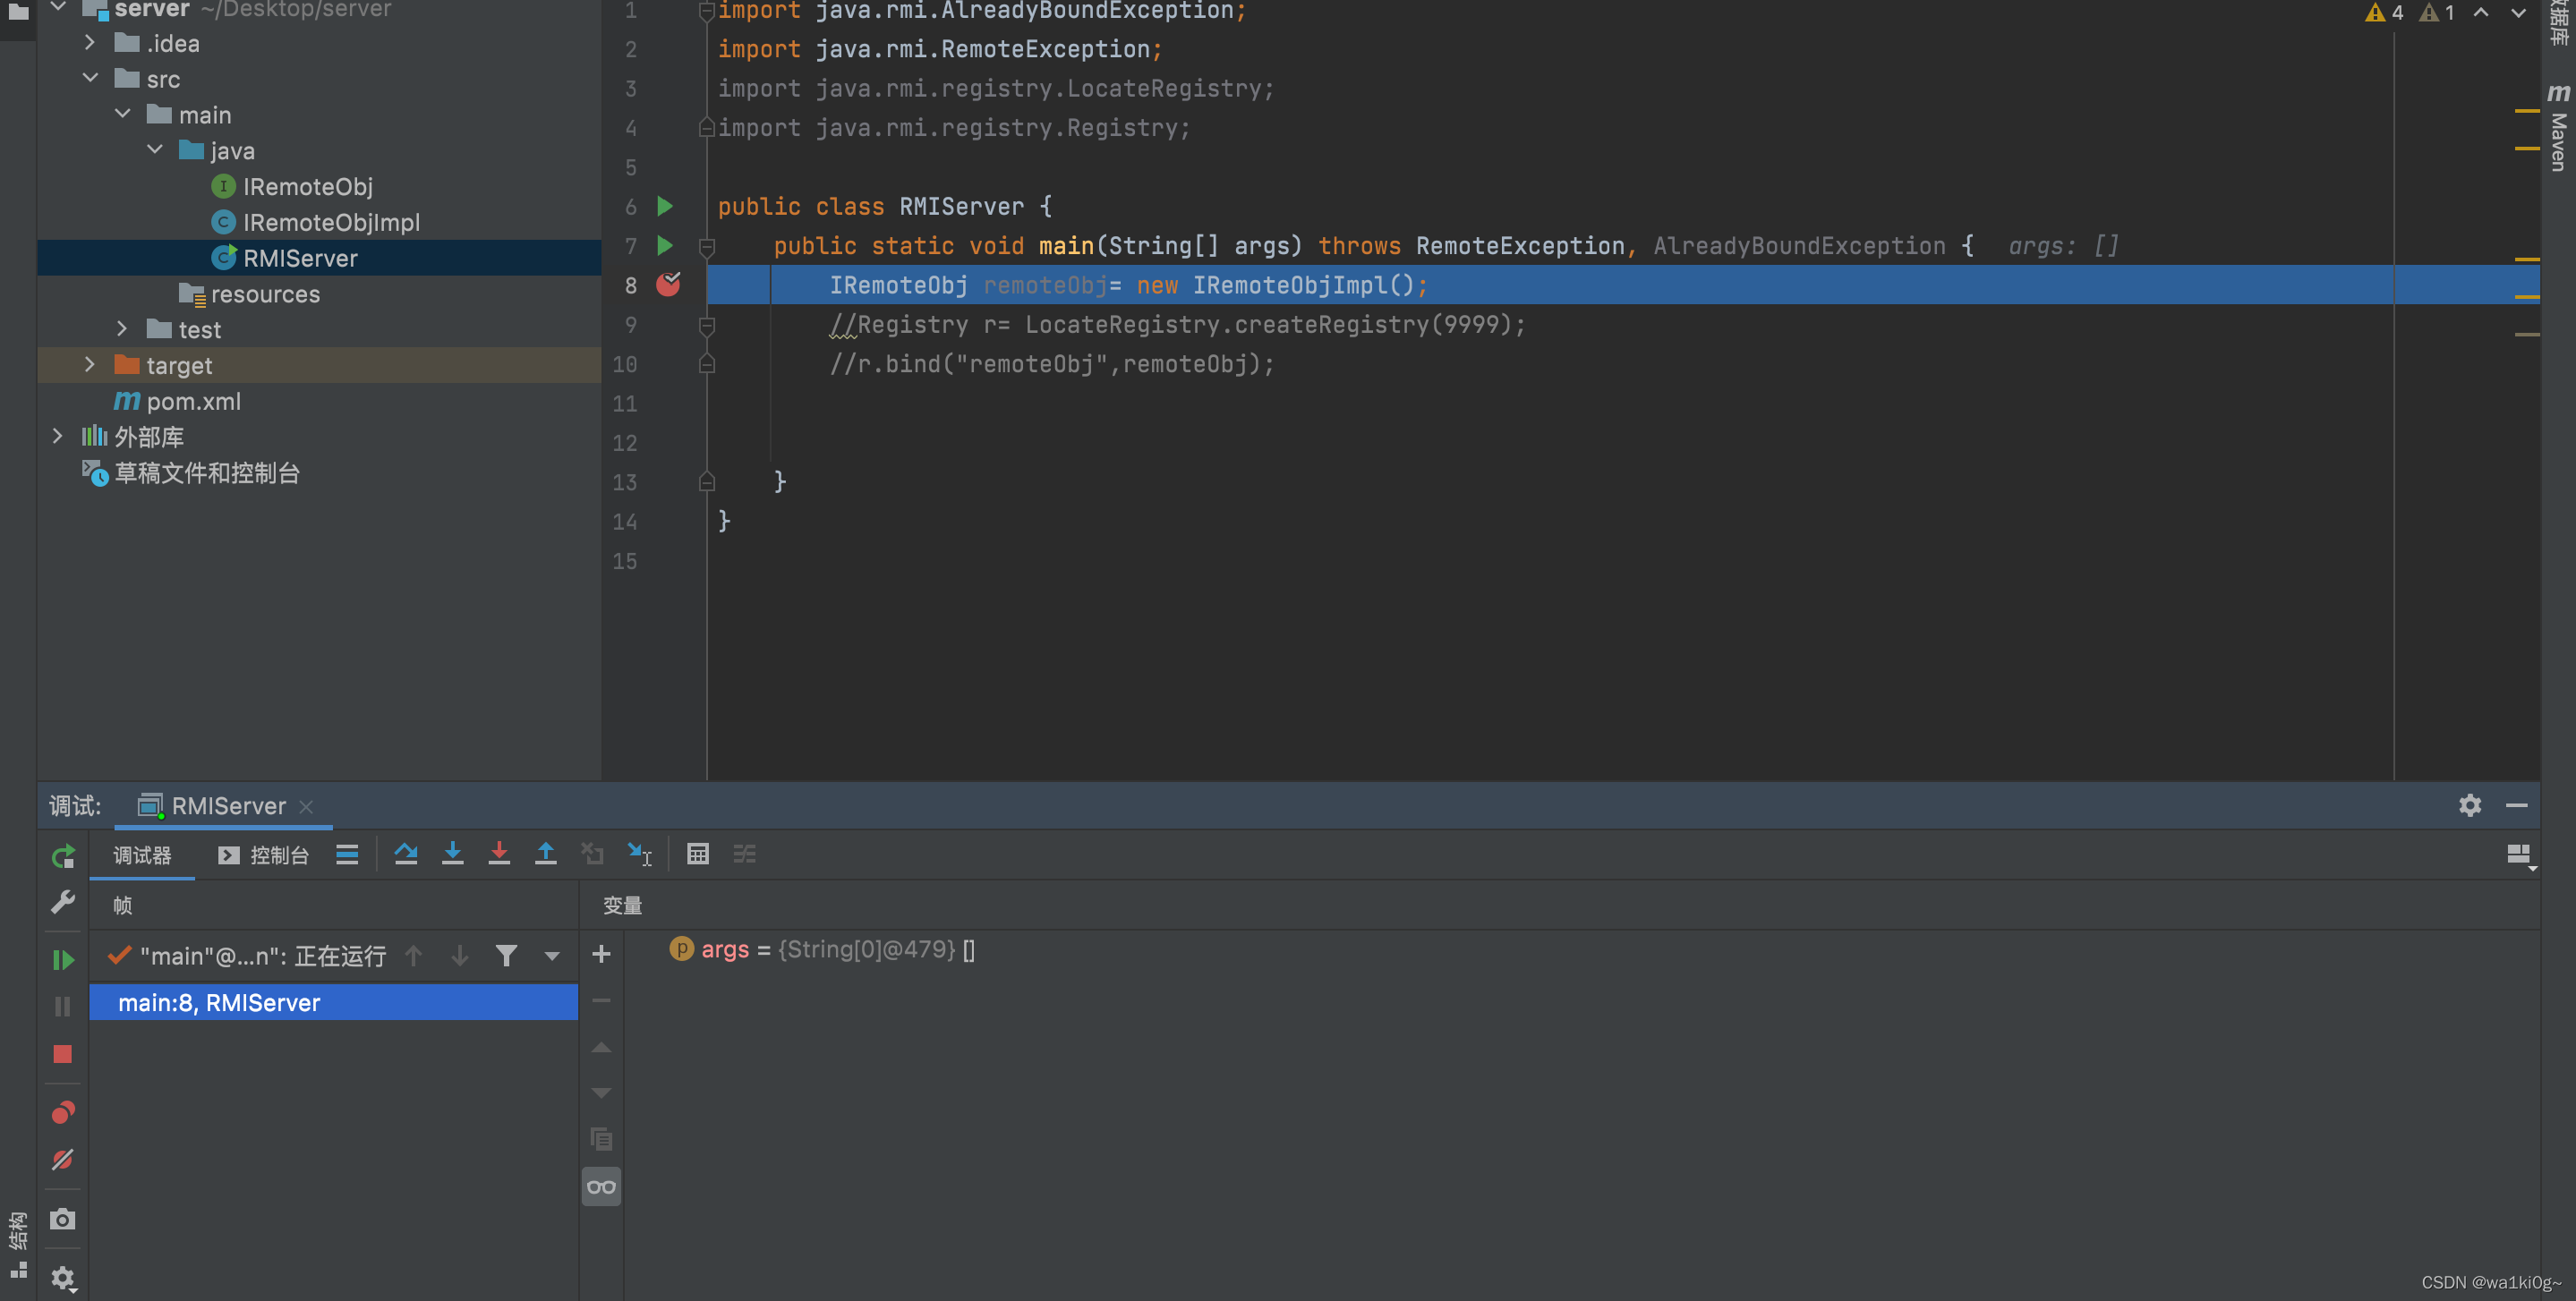Screen dimensions: 2576x1301
Task: Show execution point button
Action: (x=347, y=854)
